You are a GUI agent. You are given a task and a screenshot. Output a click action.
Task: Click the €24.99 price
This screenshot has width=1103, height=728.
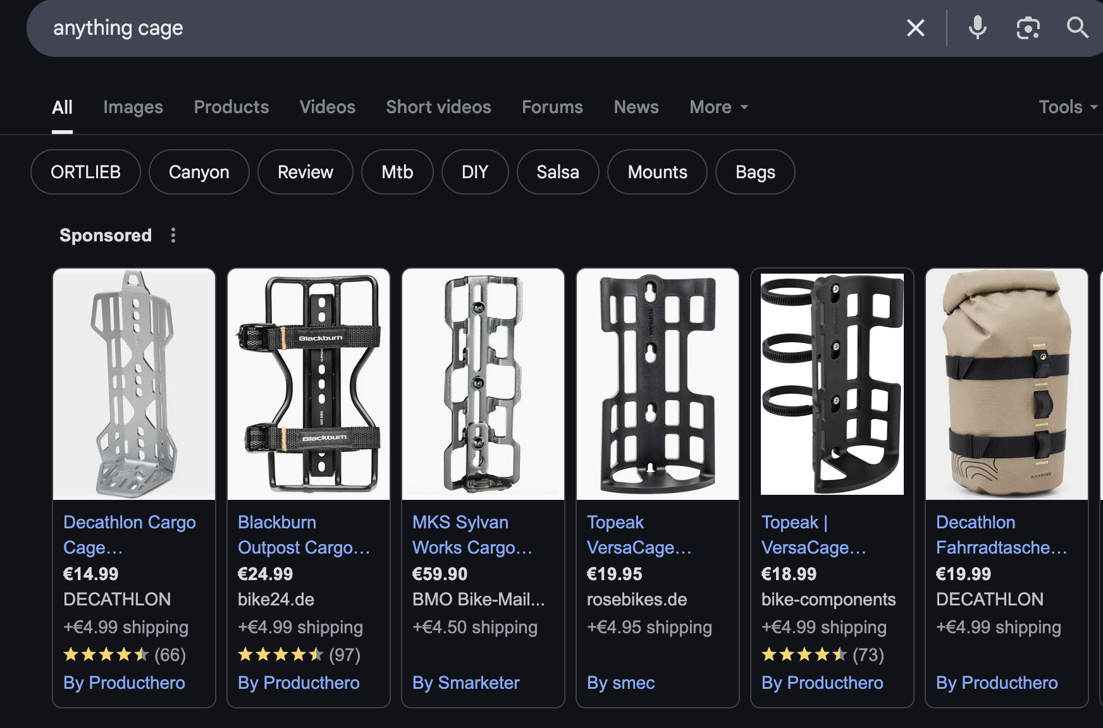[x=265, y=574]
